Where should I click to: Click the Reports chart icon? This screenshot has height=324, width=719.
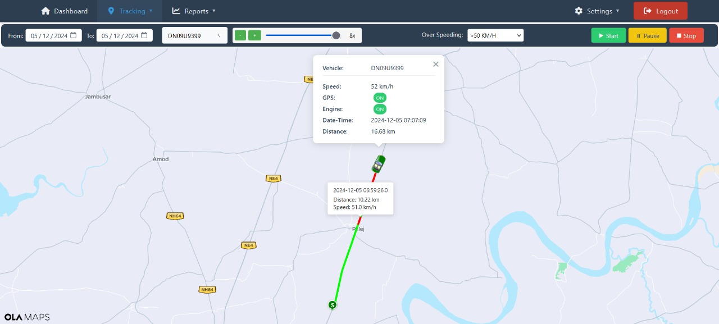(176, 11)
